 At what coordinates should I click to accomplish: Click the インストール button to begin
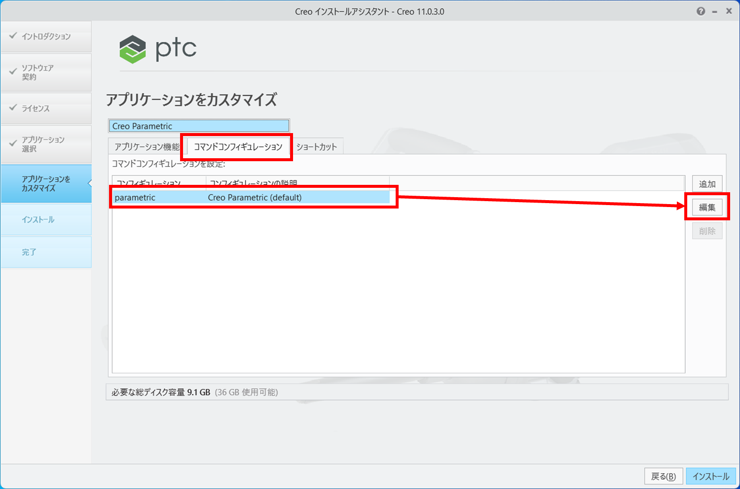(x=710, y=476)
